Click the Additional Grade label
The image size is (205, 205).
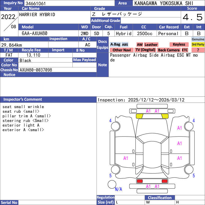(x=106, y=21)
